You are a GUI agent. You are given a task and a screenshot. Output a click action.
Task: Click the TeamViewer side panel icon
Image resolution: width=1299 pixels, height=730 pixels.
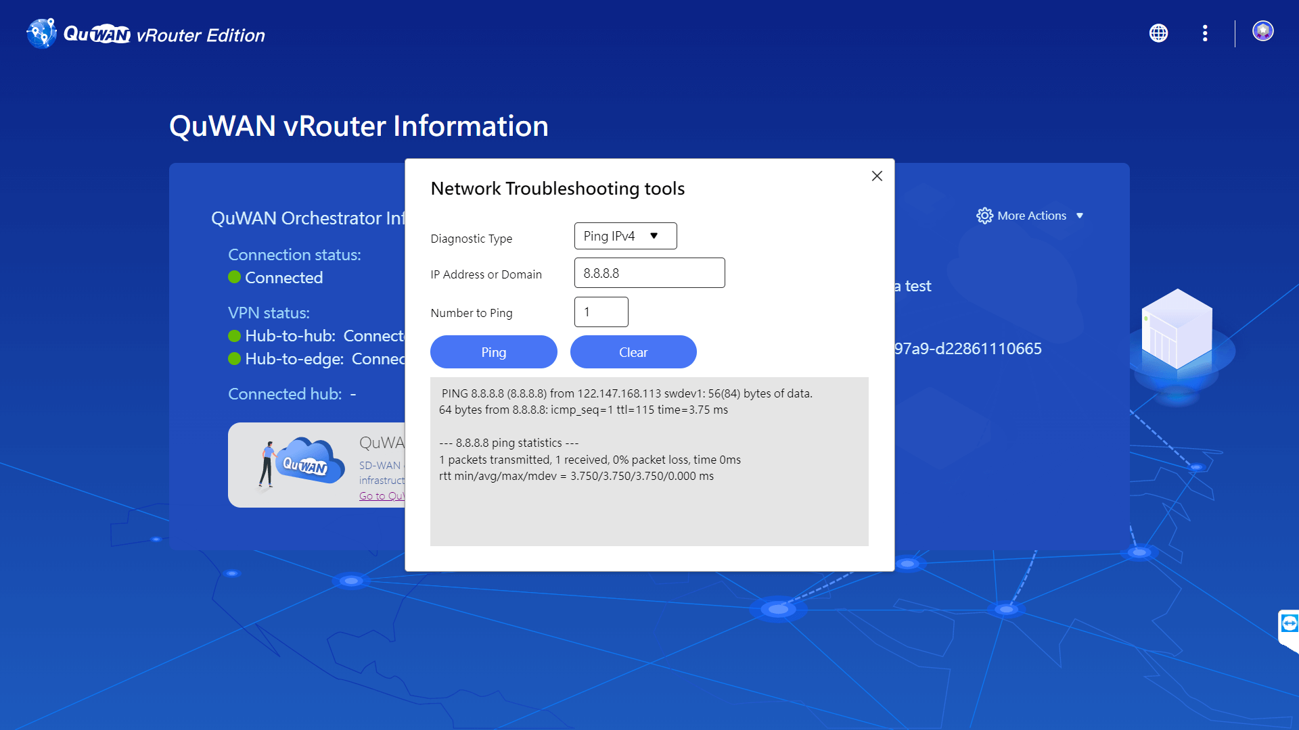click(x=1289, y=623)
